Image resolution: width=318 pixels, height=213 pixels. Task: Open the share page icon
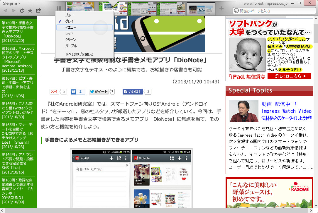click(38, 11)
